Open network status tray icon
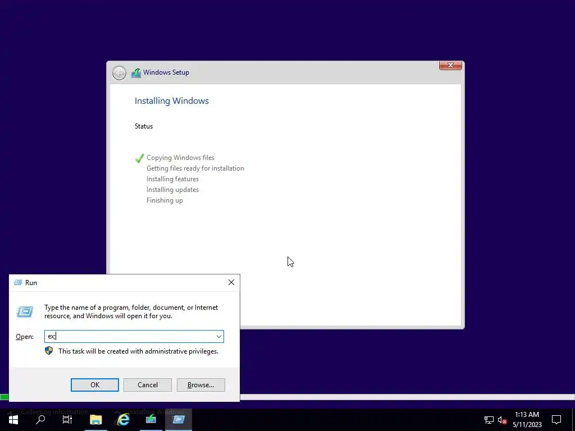Image resolution: width=575 pixels, height=431 pixels. click(489, 420)
